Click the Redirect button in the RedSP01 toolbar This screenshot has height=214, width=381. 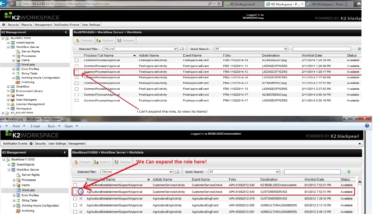tap(105, 40)
